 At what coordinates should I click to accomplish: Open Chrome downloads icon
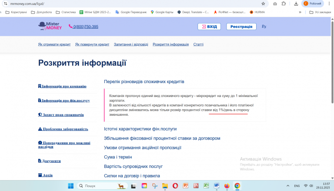(x=296, y=3)
